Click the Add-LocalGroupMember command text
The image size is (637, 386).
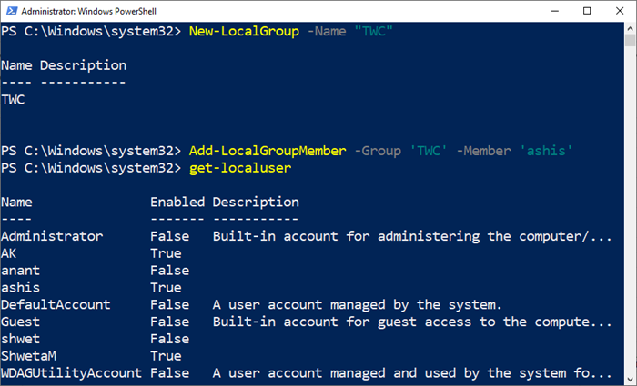pyautogui.click(x=268, y=151)
